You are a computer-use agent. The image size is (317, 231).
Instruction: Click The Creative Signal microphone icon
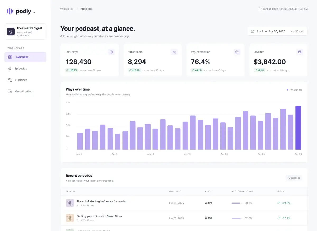11,32
